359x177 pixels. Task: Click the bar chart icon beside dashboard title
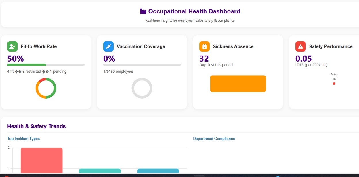click(143, 11)
